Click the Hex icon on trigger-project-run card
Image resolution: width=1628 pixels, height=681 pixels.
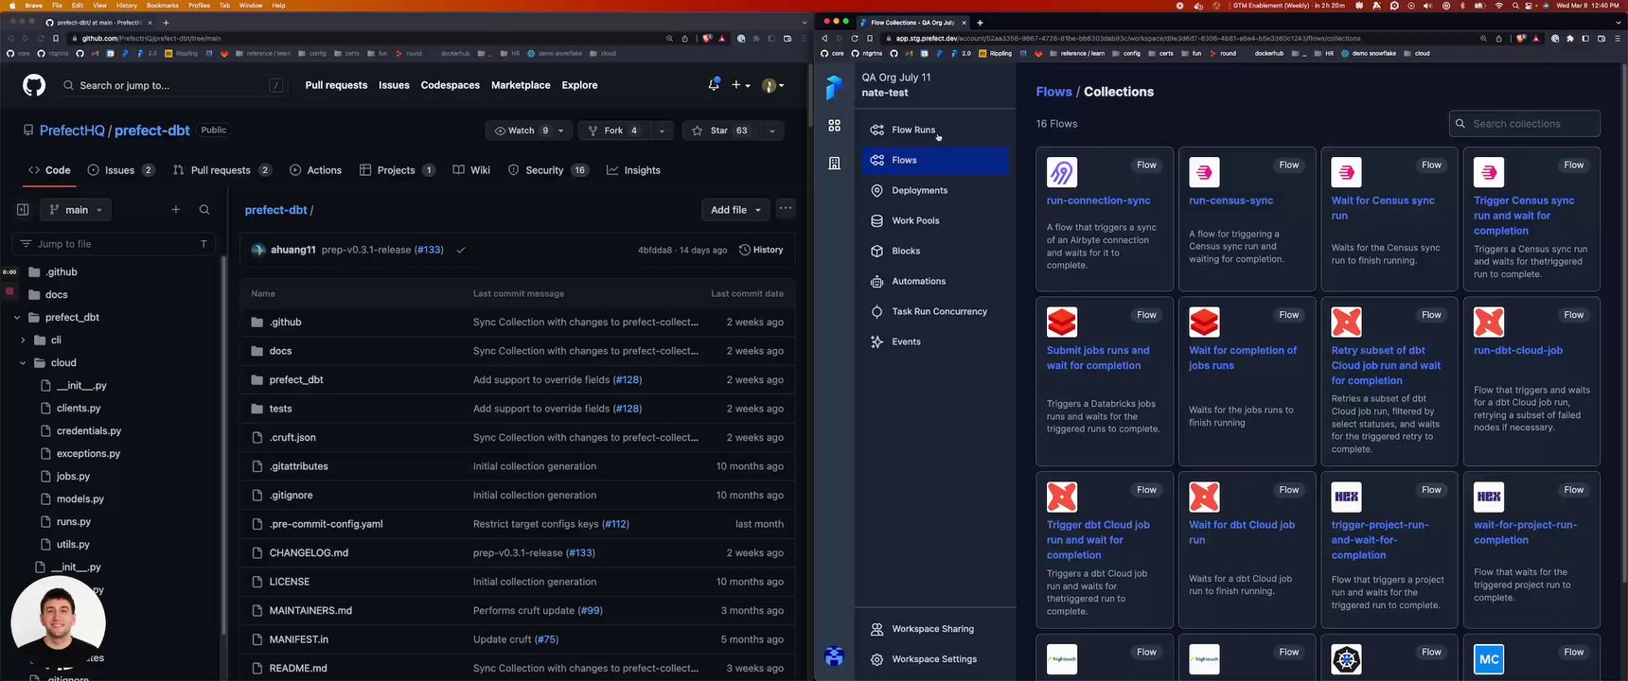click(x=1346, y=497)
